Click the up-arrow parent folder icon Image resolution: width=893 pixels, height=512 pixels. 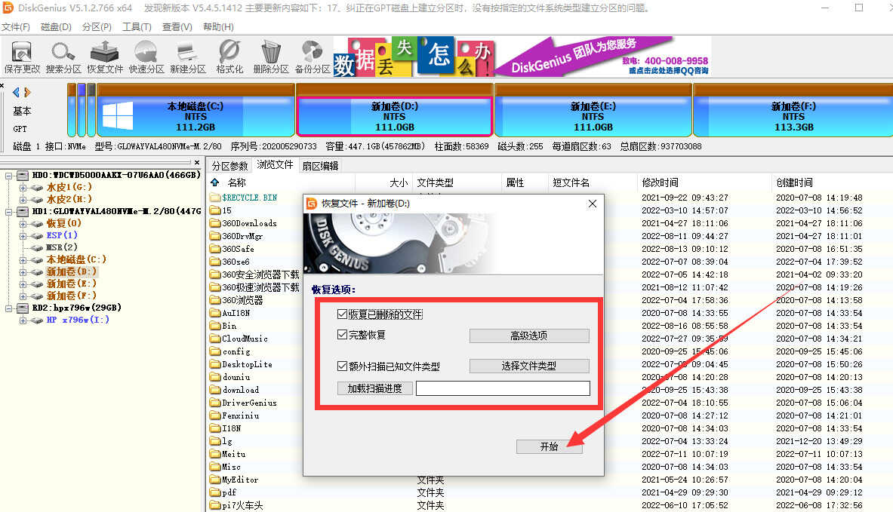(x=214, y=182)
